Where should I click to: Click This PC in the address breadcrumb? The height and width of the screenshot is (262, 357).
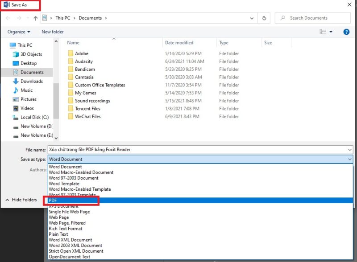tap(63, 18)
